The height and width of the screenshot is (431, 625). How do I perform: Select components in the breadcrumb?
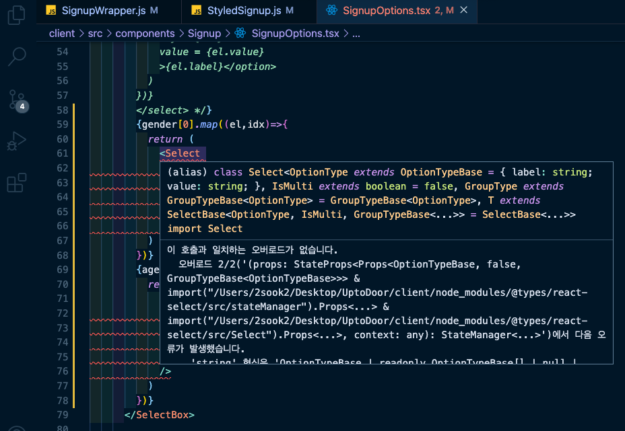(x=145, y=34)
